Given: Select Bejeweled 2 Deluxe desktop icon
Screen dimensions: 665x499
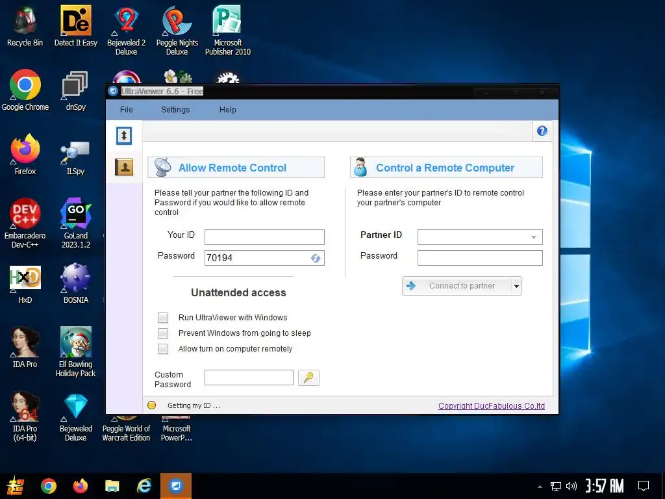Looking at the screenshot, I should click(127, 31).
